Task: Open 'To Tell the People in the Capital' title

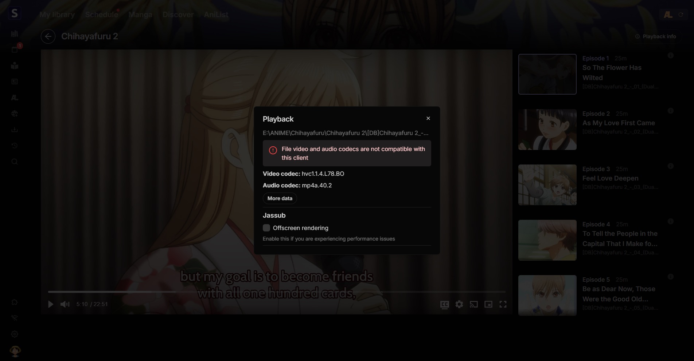Action: pos(620,239)
